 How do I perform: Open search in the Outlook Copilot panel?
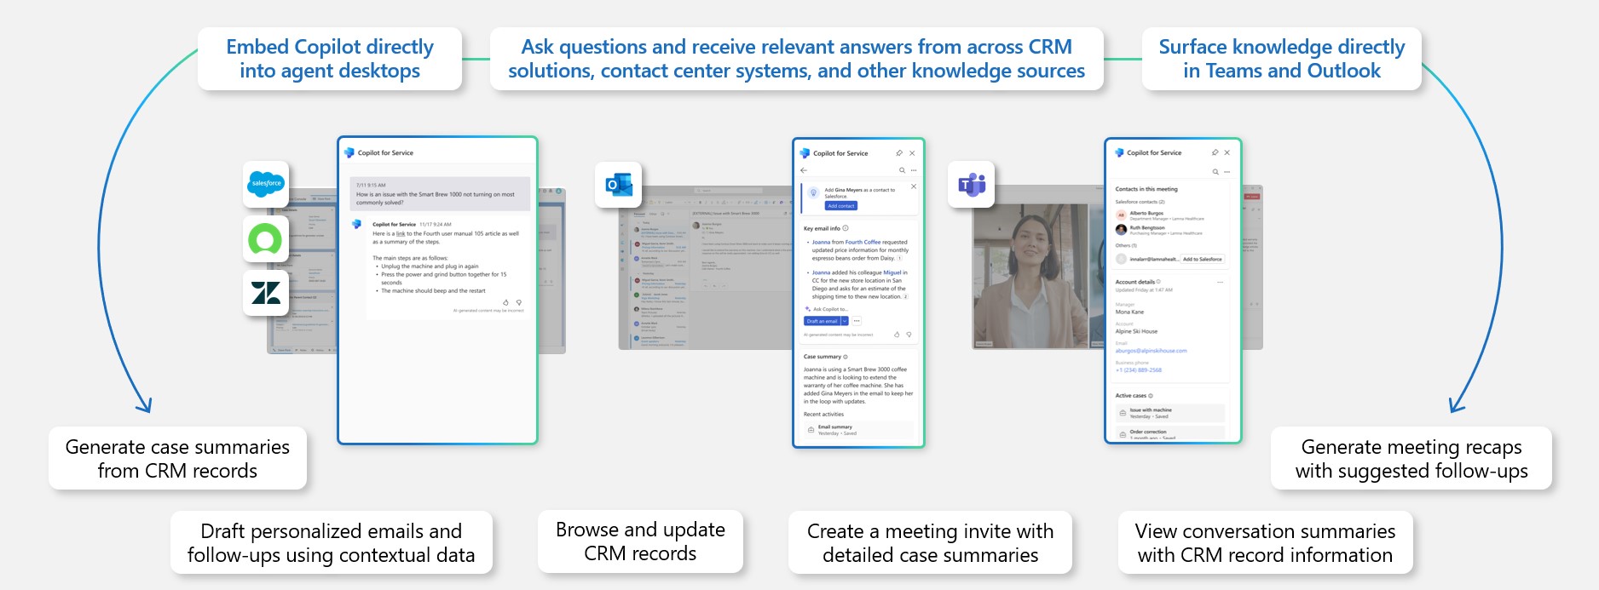[902, 170]
